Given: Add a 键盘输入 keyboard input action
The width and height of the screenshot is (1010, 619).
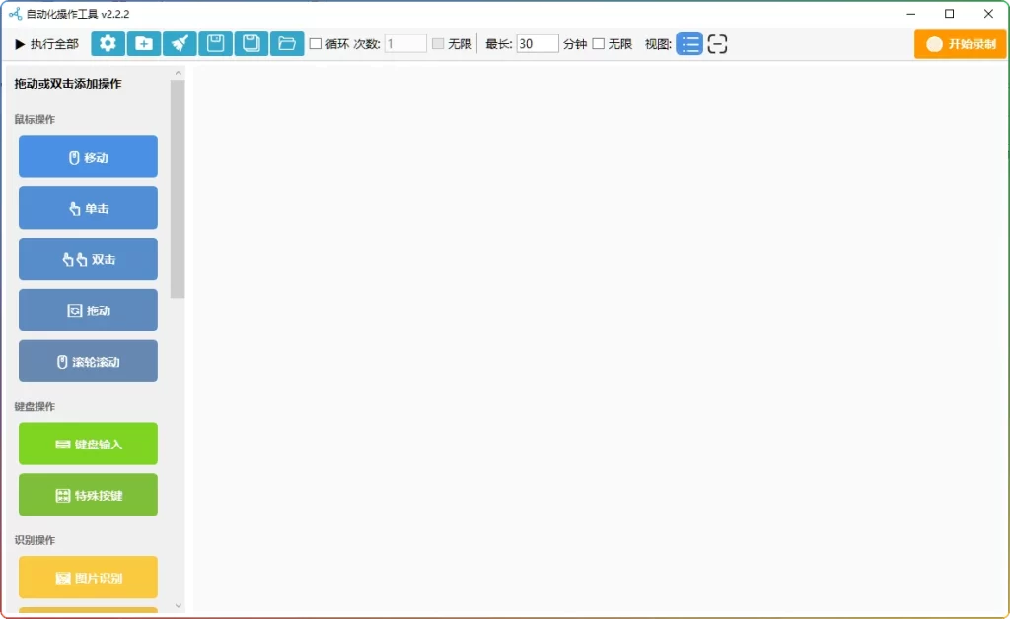Looking at the screenshot, I should coord(88,444).
